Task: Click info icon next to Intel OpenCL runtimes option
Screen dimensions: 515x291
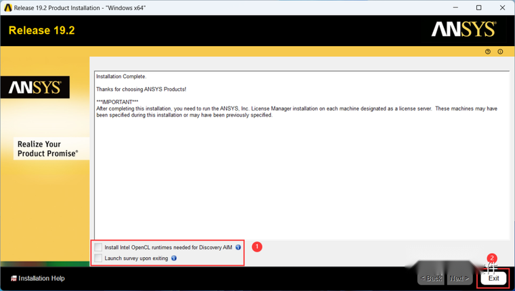Action: pos(238,248)
